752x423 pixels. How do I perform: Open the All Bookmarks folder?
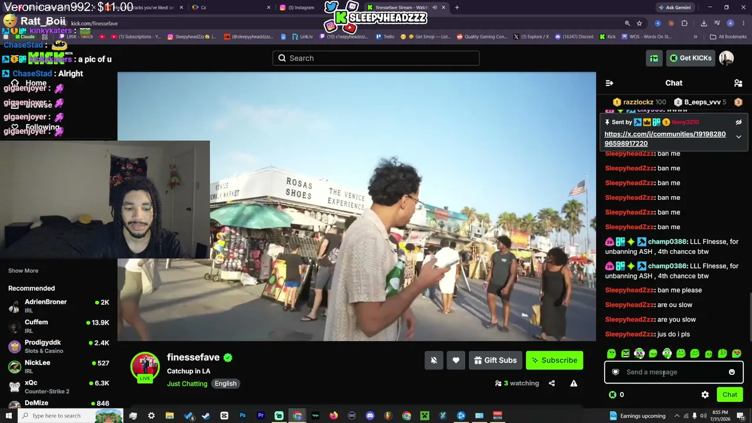[728, 36]
